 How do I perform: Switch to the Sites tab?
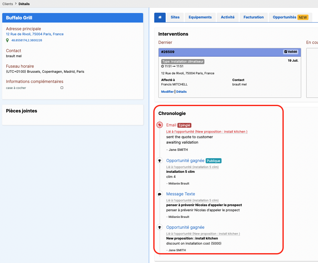click(x=175, y=17)
